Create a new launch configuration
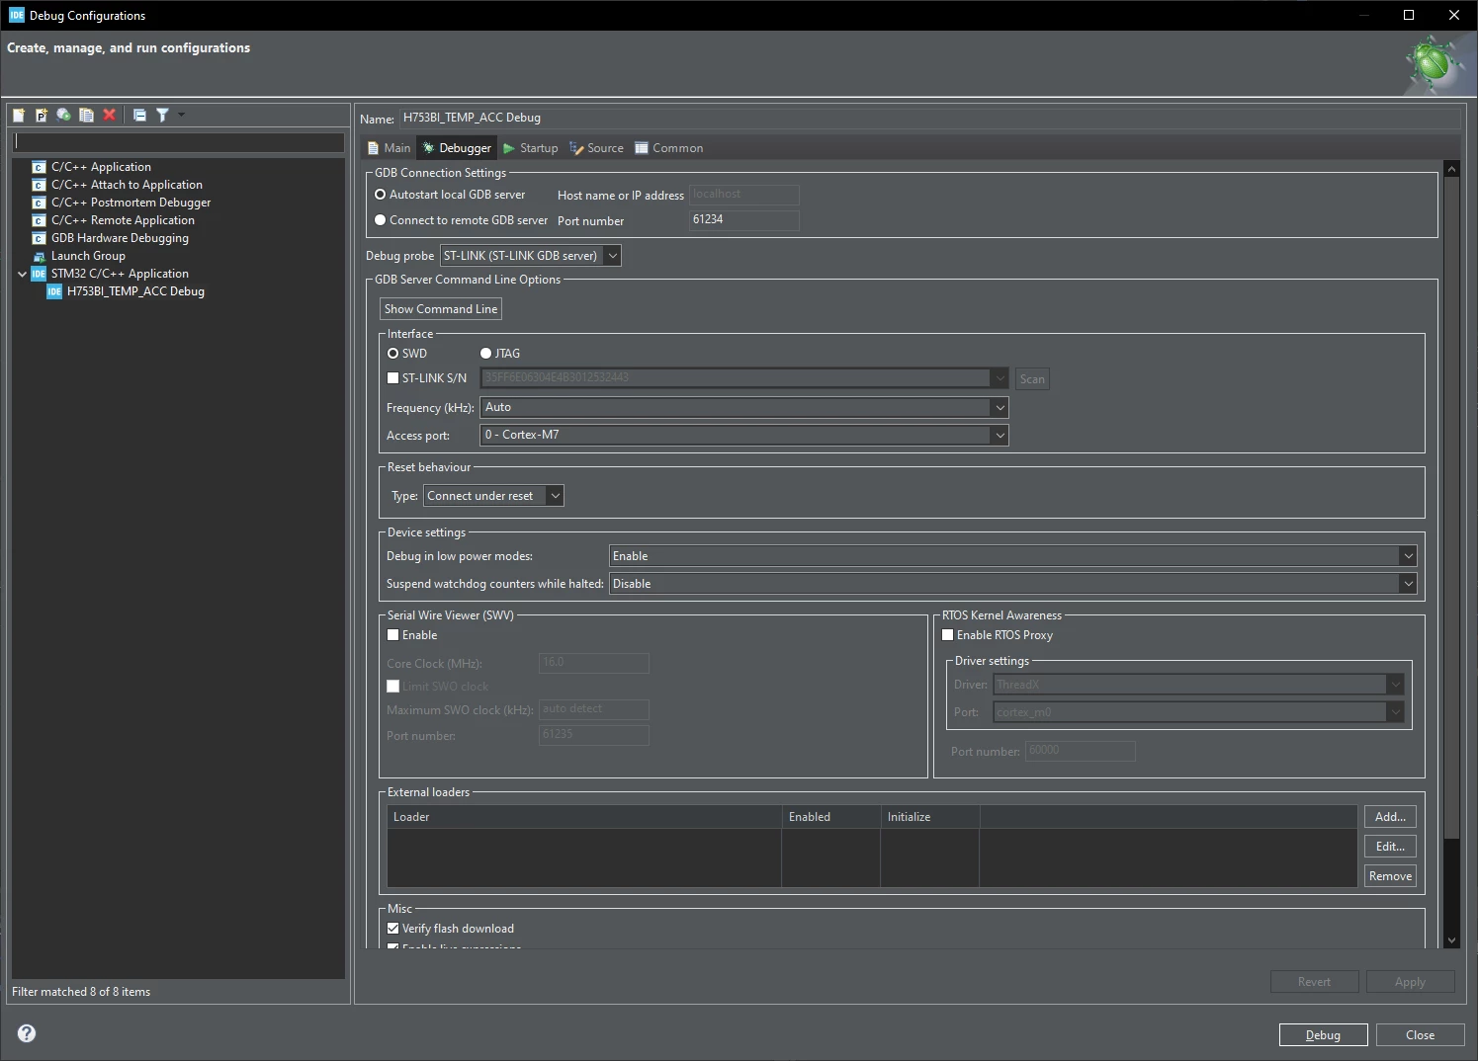The height and width of the screenshot is (1061, 1478). [x=19, y=115]
